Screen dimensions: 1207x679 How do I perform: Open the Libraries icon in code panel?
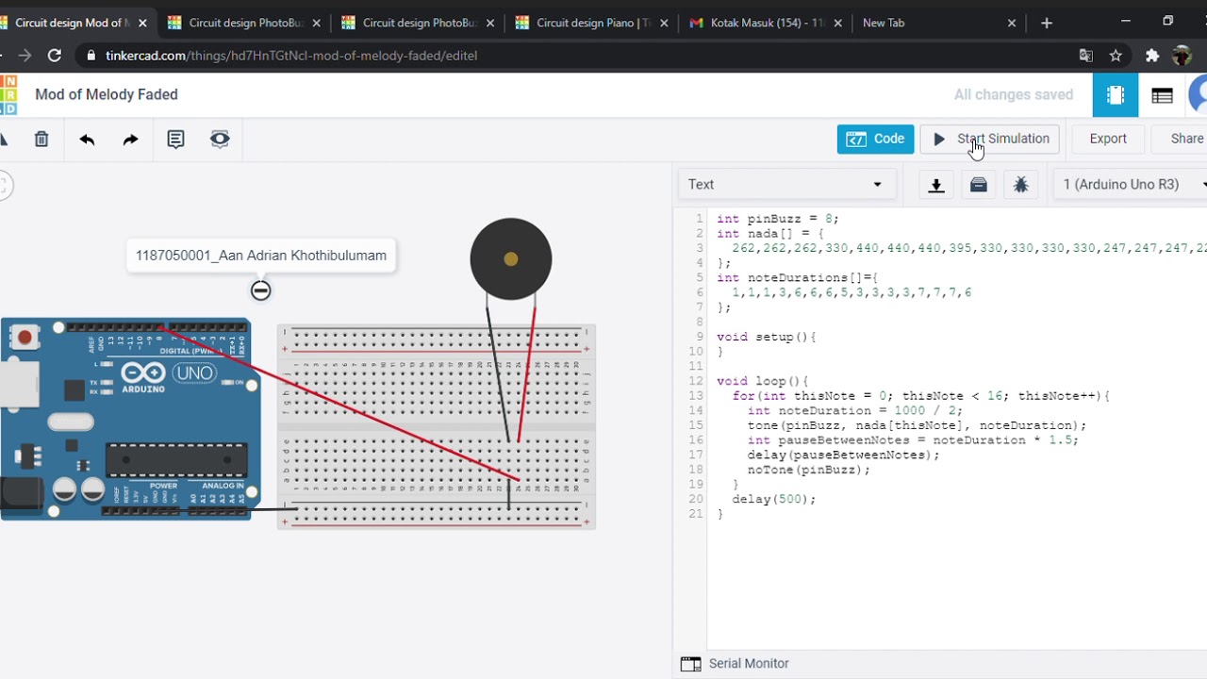(979, 185)
